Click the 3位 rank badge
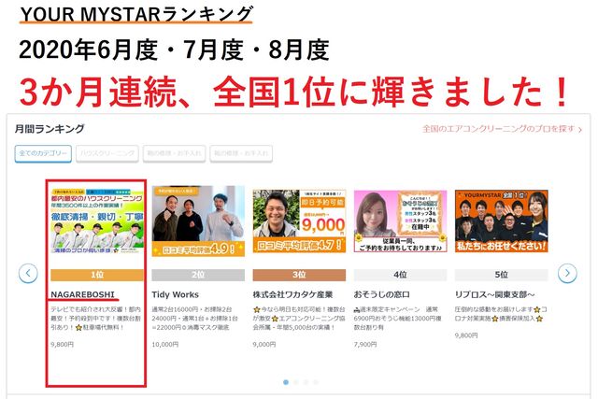The height and width of the screenshot is (399, 598). (x=299, y=275)
